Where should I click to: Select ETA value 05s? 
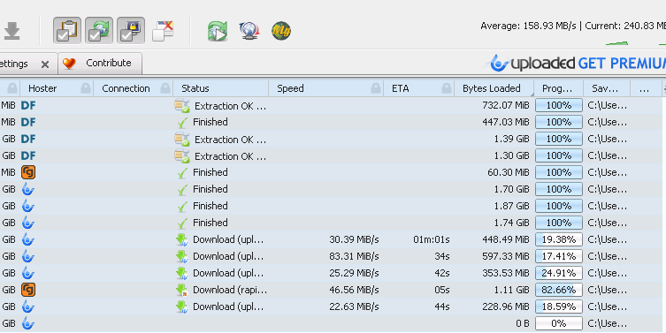tap(441, 290)
